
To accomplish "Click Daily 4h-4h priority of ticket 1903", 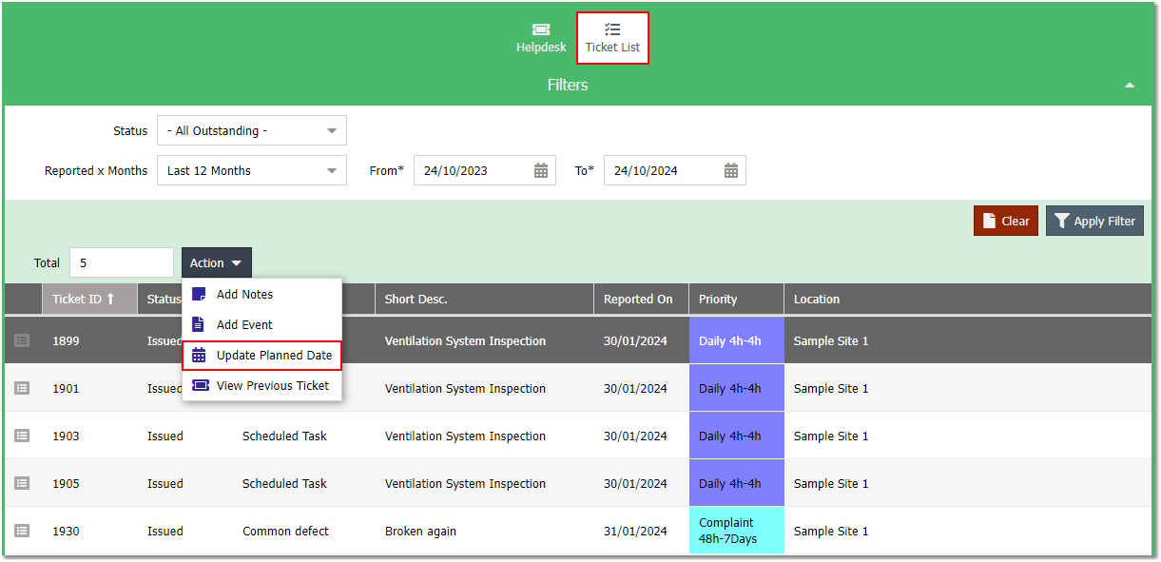I will (x=736, y=436).
